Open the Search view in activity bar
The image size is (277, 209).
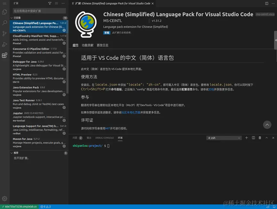[x=4, y=23]
